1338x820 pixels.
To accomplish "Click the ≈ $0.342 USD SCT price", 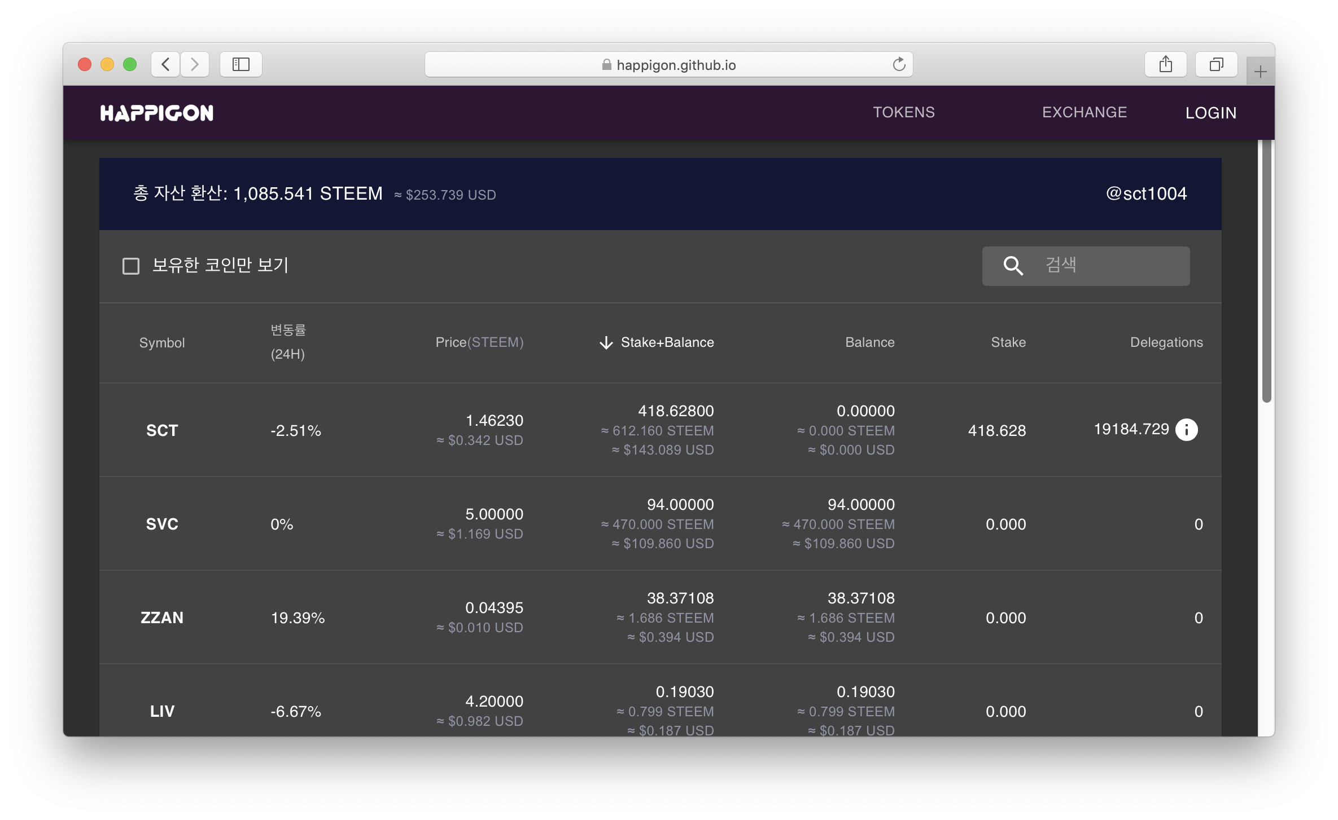I will tap(480, 440).
